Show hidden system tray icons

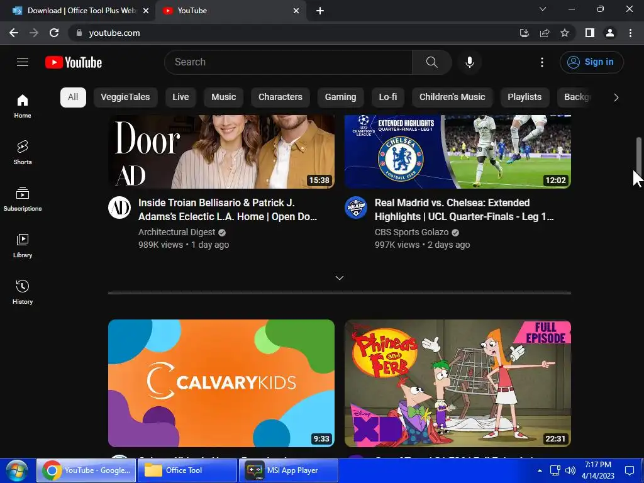pyautogui.click(x=540, y=470)
